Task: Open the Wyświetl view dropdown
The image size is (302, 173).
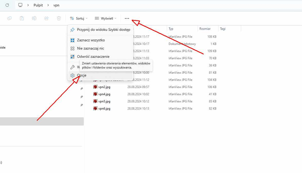Action: (105, 18)
